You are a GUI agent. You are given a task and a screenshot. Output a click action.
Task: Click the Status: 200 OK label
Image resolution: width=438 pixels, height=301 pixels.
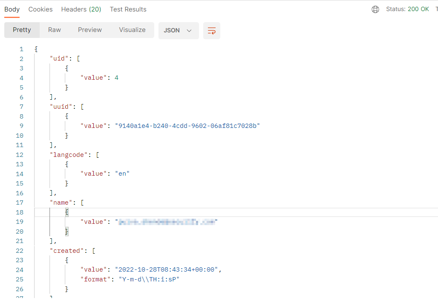click(407, 9)
